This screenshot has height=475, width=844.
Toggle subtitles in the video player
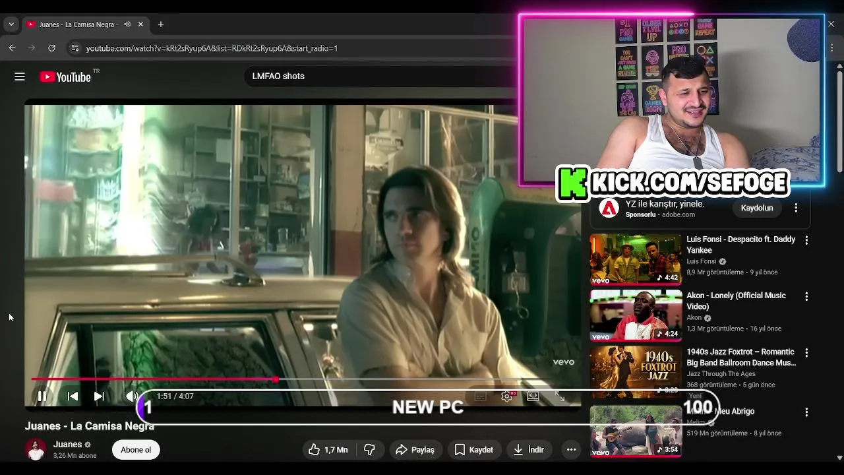[480, 396]
